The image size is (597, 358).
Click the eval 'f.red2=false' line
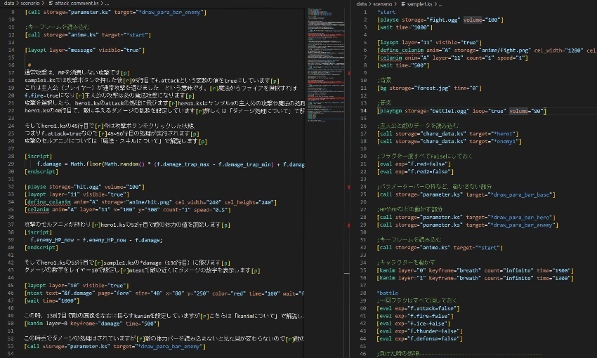[x=415, y=171]
